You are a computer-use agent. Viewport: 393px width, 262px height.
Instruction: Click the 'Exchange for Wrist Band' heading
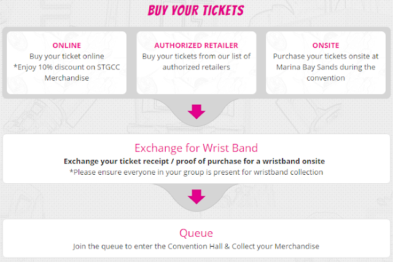pos(196,148)
